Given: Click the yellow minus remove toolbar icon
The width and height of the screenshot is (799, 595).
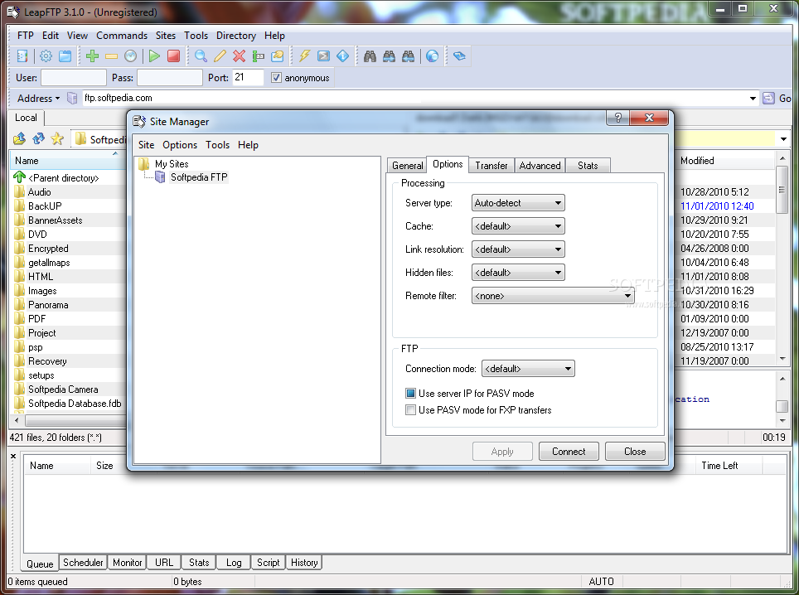Looking at the screenshot, I should pyautogui.click(x=111, y=56).
